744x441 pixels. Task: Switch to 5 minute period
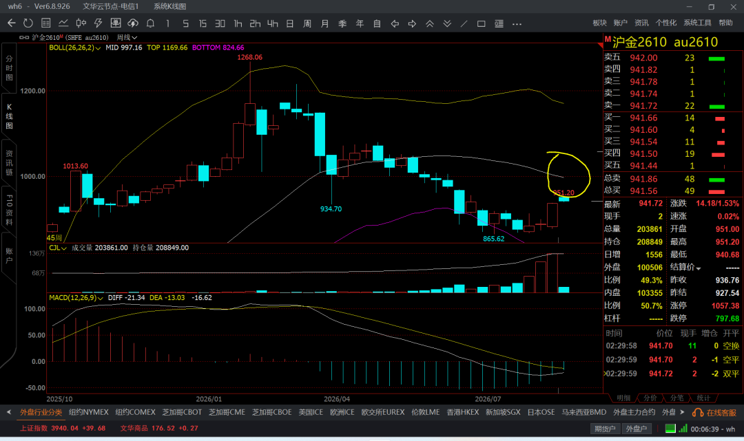[x=185, y=23]
